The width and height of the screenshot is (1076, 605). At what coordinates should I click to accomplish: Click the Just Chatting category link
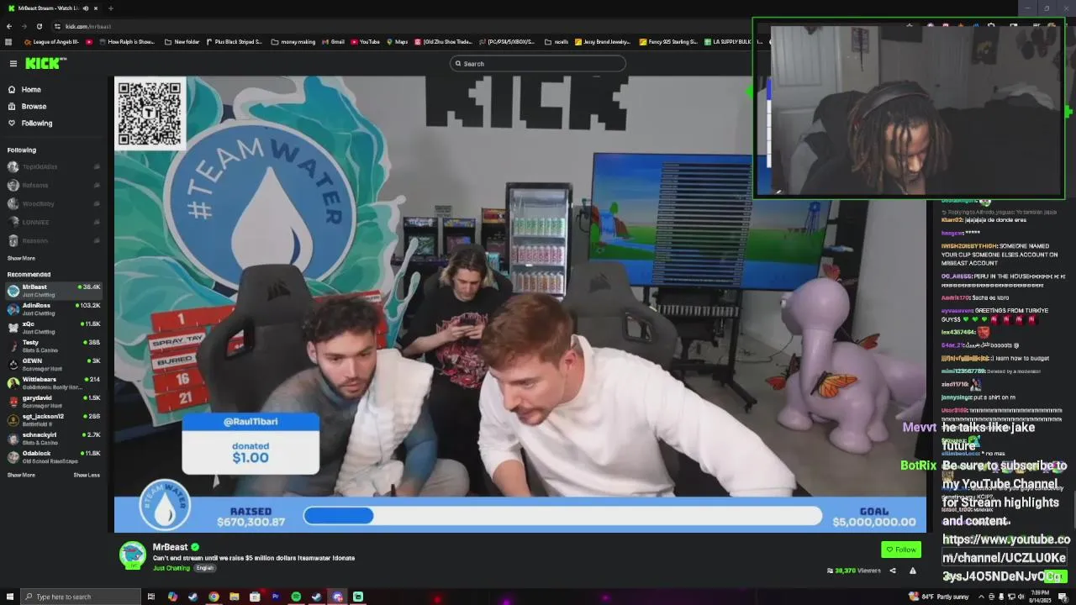(x=171, y=568)
